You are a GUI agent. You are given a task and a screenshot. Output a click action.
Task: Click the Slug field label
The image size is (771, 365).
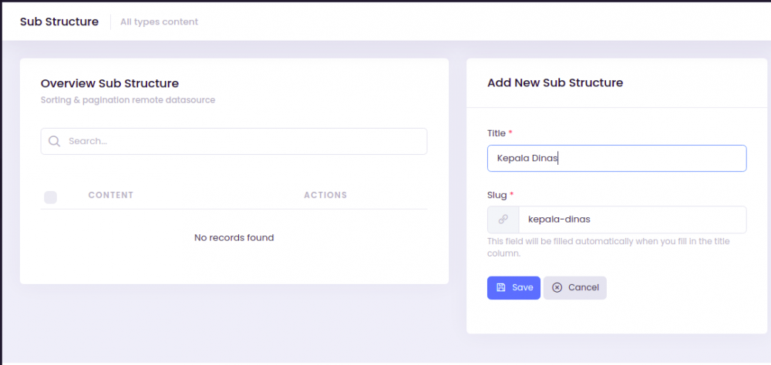(x=497, y=195)
